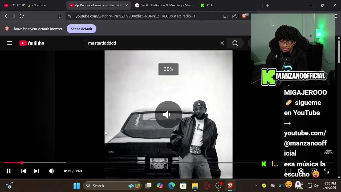Set Brave as default browser
This screenshot has width=341, height=192.
point(82,29)
